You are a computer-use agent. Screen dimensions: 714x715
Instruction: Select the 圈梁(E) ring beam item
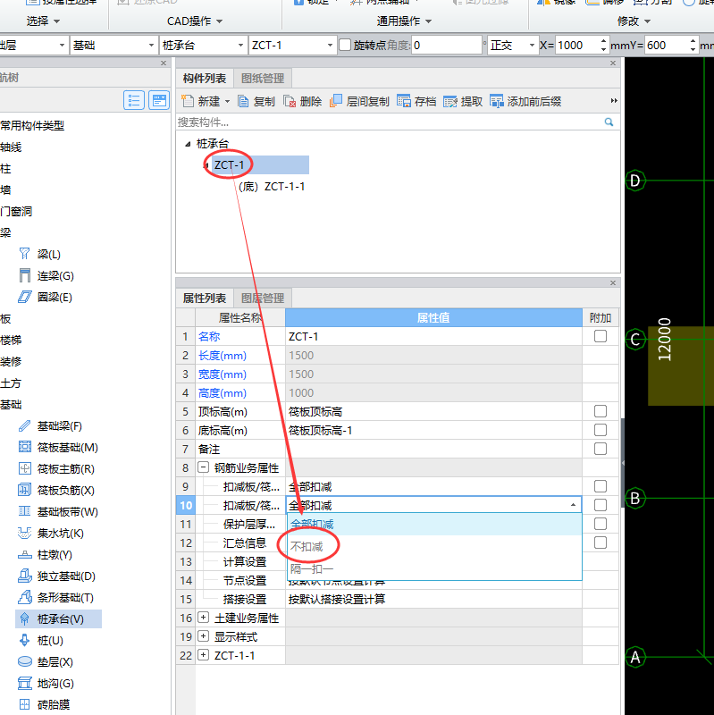(x=46, y=298)
